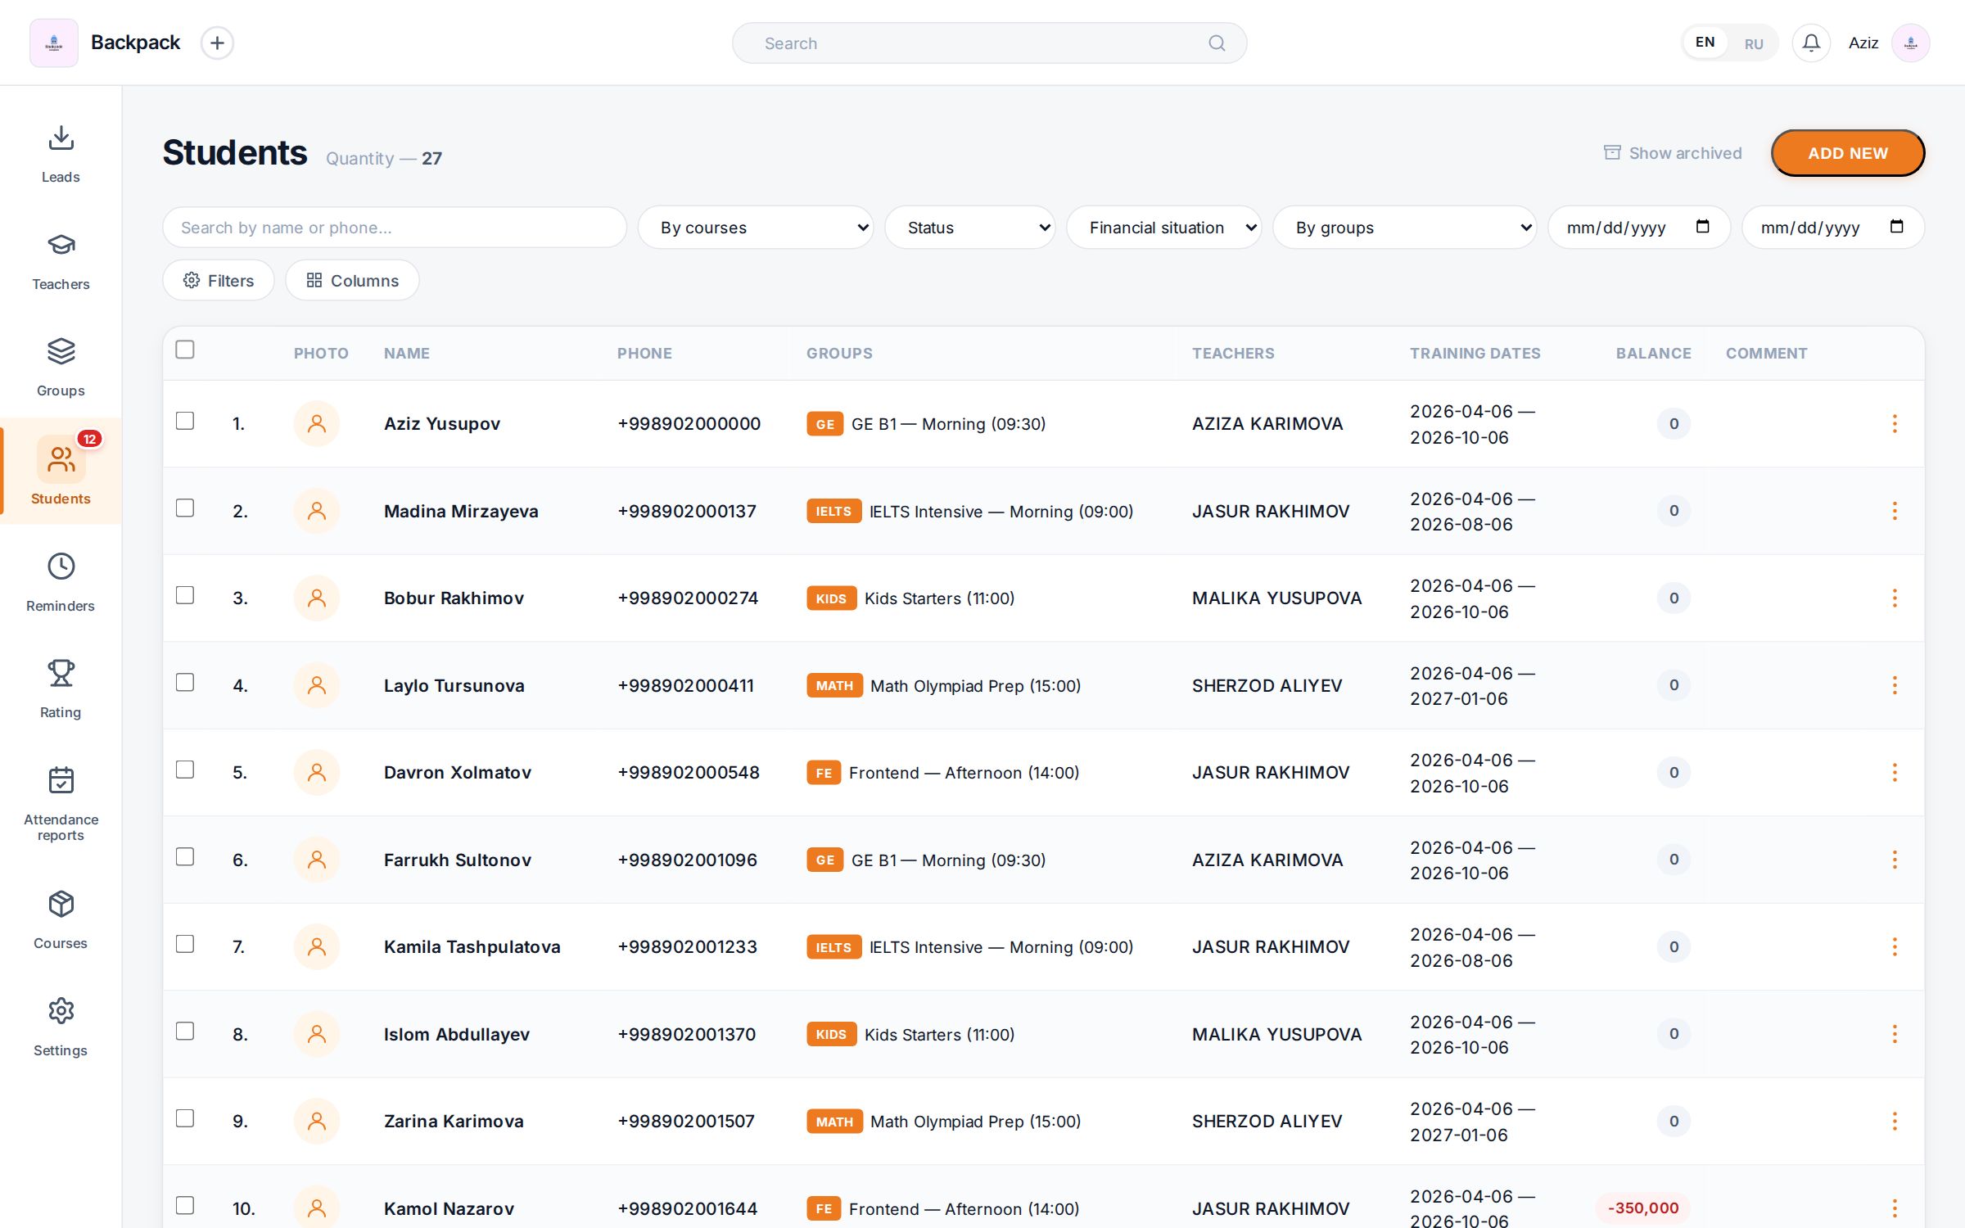The height and width of the screenshot is (1228, 1965).
Task: Open the Settings gear icon in sidebar
Action: click(x=61, y=1011)
